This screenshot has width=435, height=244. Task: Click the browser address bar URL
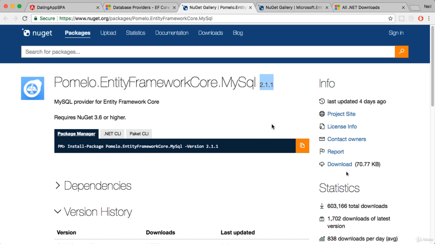136,18
